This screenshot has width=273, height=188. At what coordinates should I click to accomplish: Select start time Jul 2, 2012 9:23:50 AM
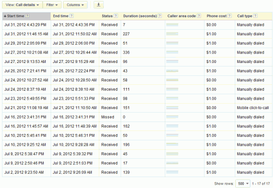24,172
